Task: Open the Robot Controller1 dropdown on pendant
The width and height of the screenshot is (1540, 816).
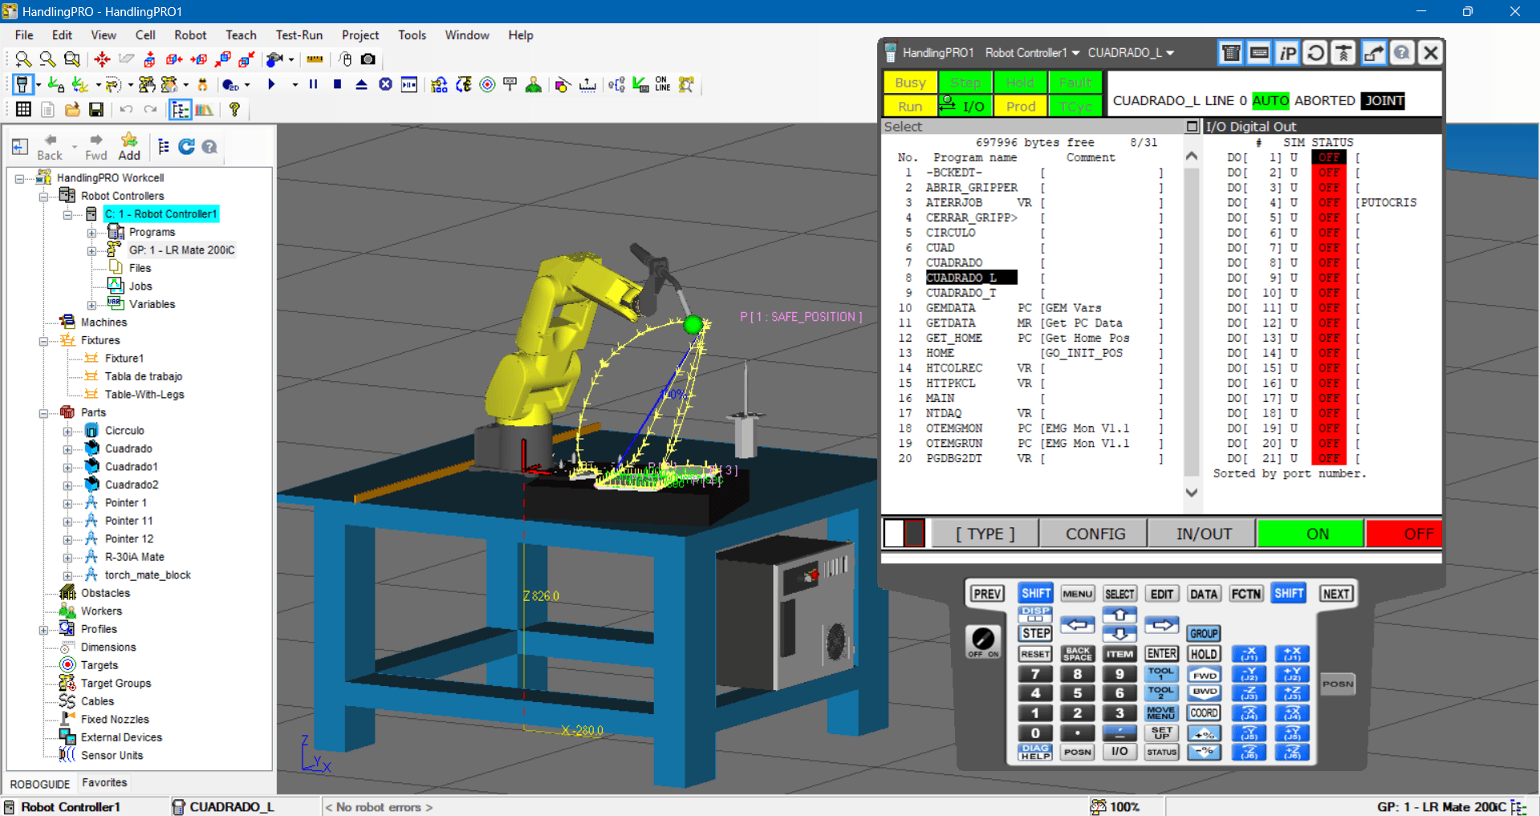Action: [x=1032, y=53]
